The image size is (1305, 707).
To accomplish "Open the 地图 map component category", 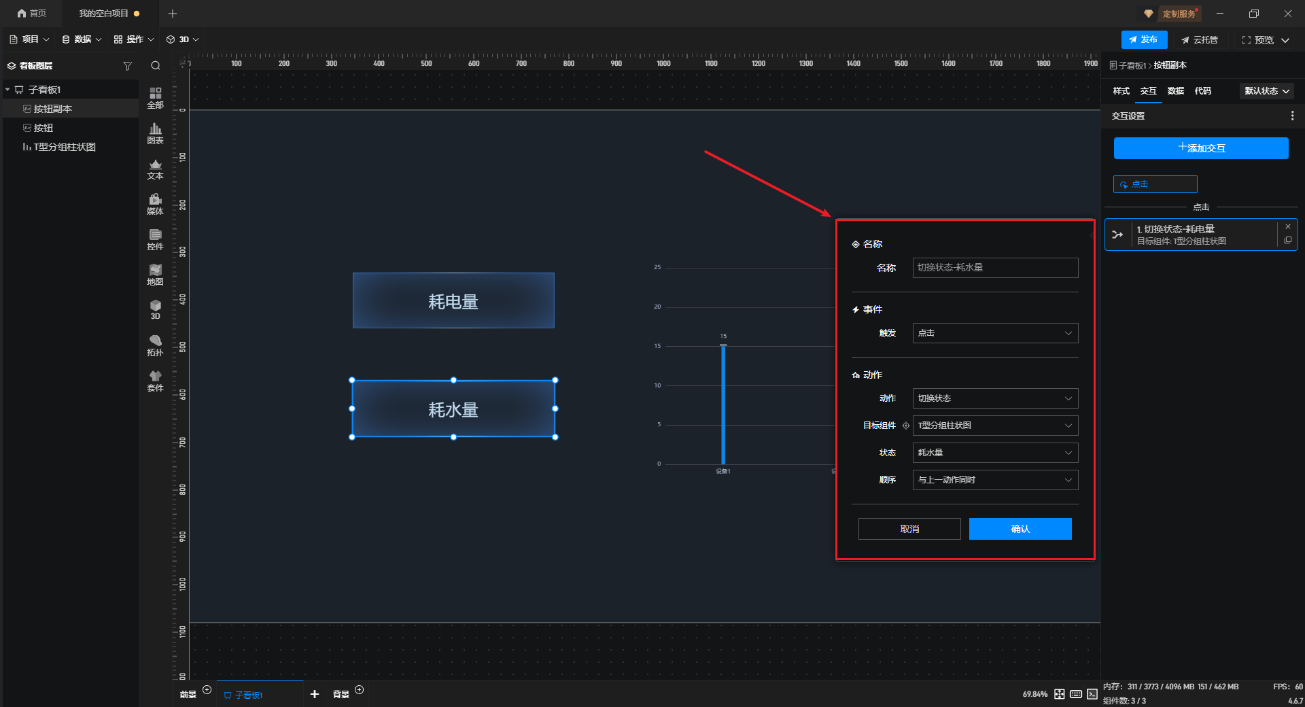I will point(155,275).
